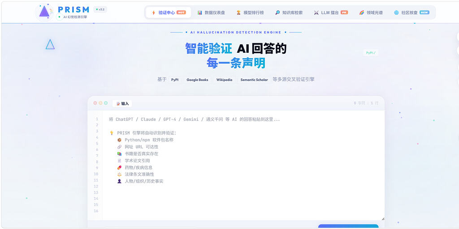
Task: Open the 模型排行榜 tab
Action: coord(250,13)
